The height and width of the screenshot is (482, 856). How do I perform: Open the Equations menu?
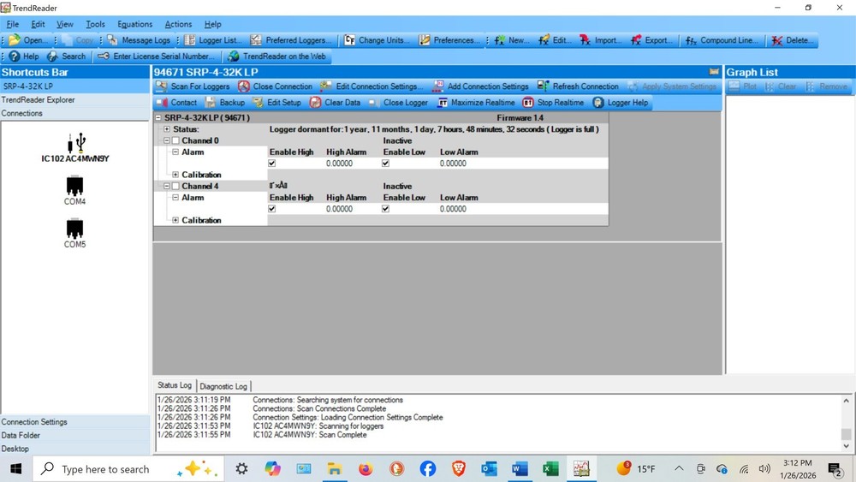135,24
